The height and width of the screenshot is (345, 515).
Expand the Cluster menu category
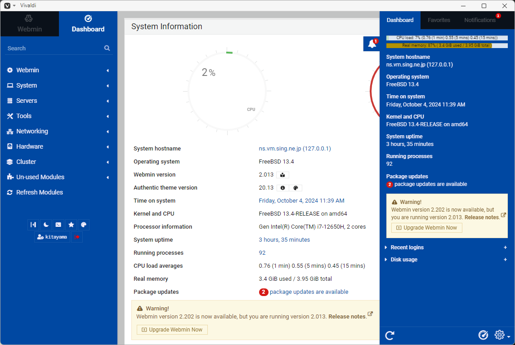click(58, 162)
